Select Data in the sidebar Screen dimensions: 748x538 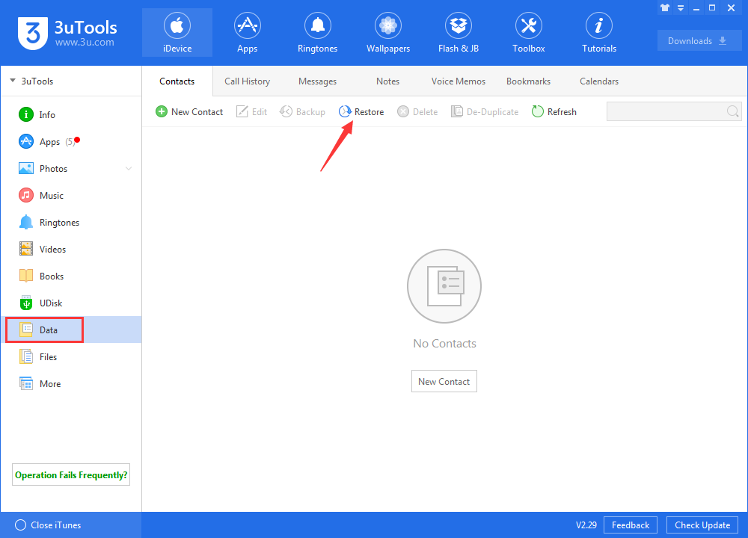71,330
